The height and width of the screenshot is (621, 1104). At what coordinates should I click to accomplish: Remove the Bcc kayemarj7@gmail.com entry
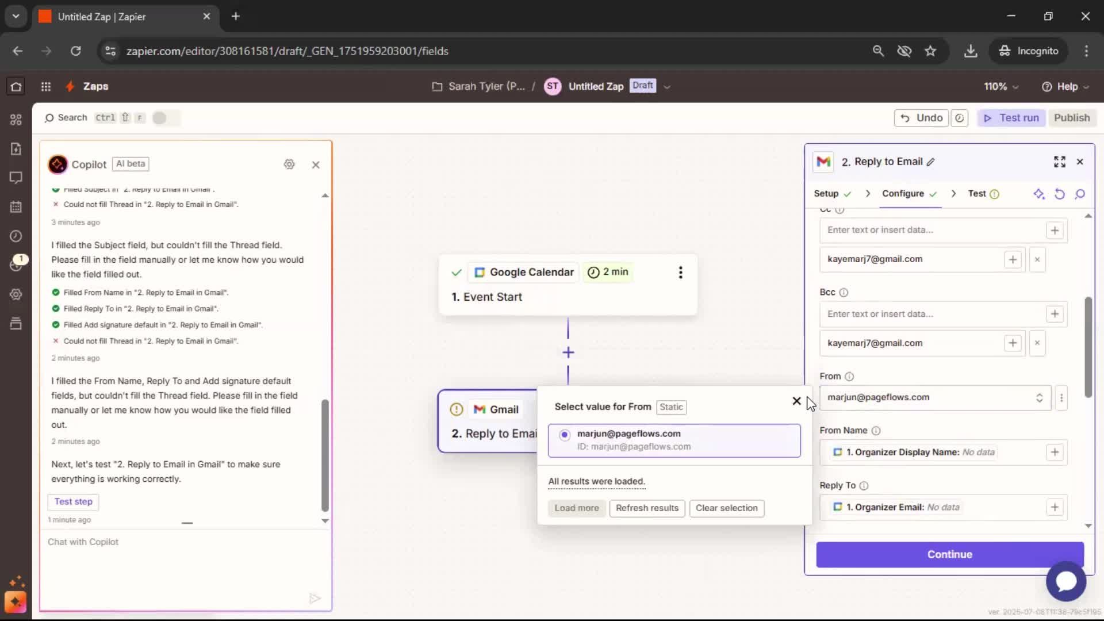click(1037, 343)
